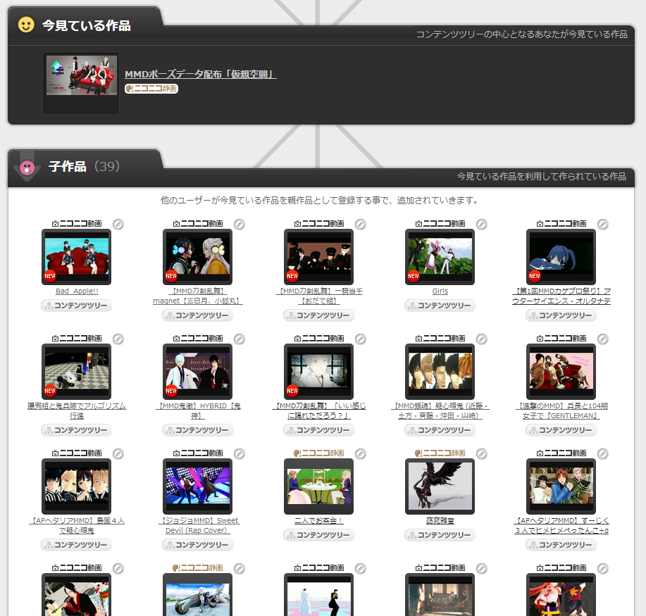Click the 『GENTLEMAN』 video thumbnail

[561, 372]
